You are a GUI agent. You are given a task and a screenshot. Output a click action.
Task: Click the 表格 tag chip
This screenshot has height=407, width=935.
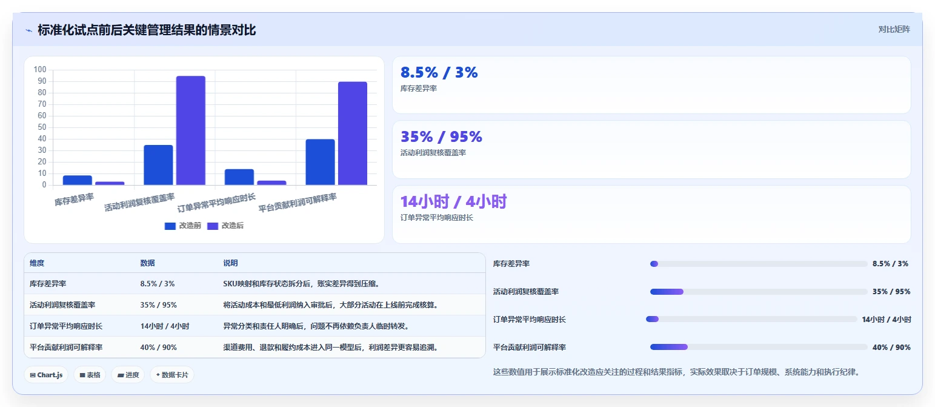point(90,375)
